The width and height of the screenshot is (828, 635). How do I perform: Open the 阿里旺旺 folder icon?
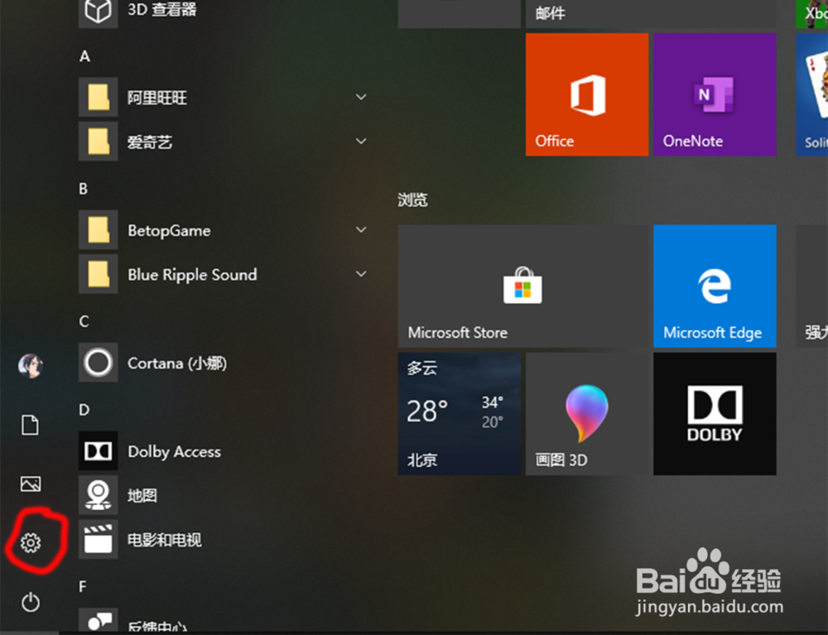pyautogui.click(x=99, y=97)
